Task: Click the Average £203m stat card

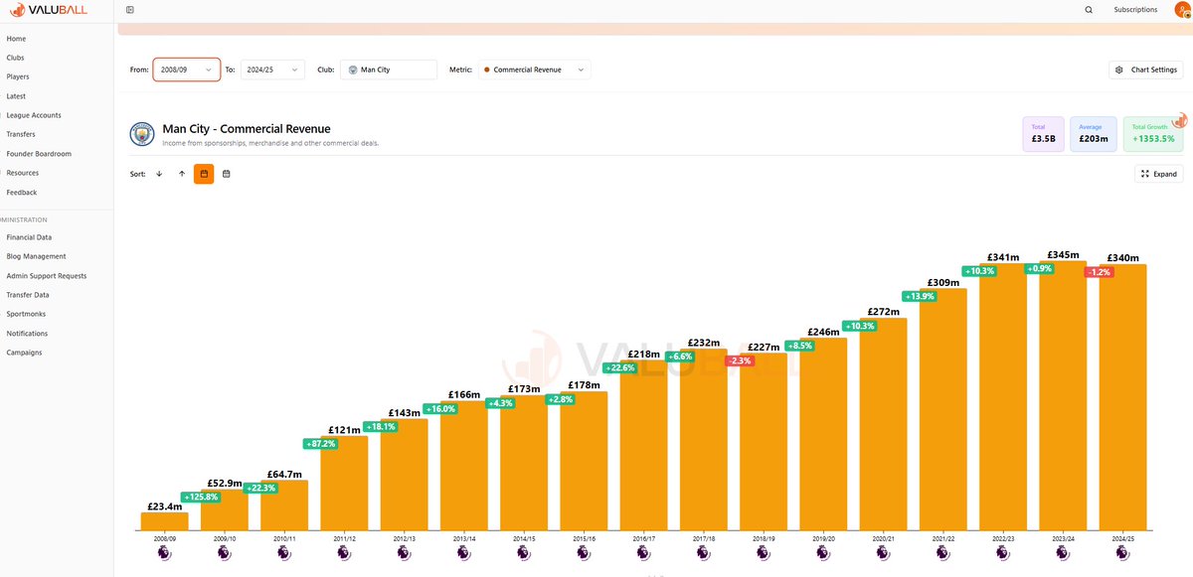Action: 1094,134
